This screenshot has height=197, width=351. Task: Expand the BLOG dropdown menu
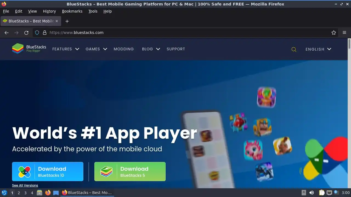(x=151, y=49)
